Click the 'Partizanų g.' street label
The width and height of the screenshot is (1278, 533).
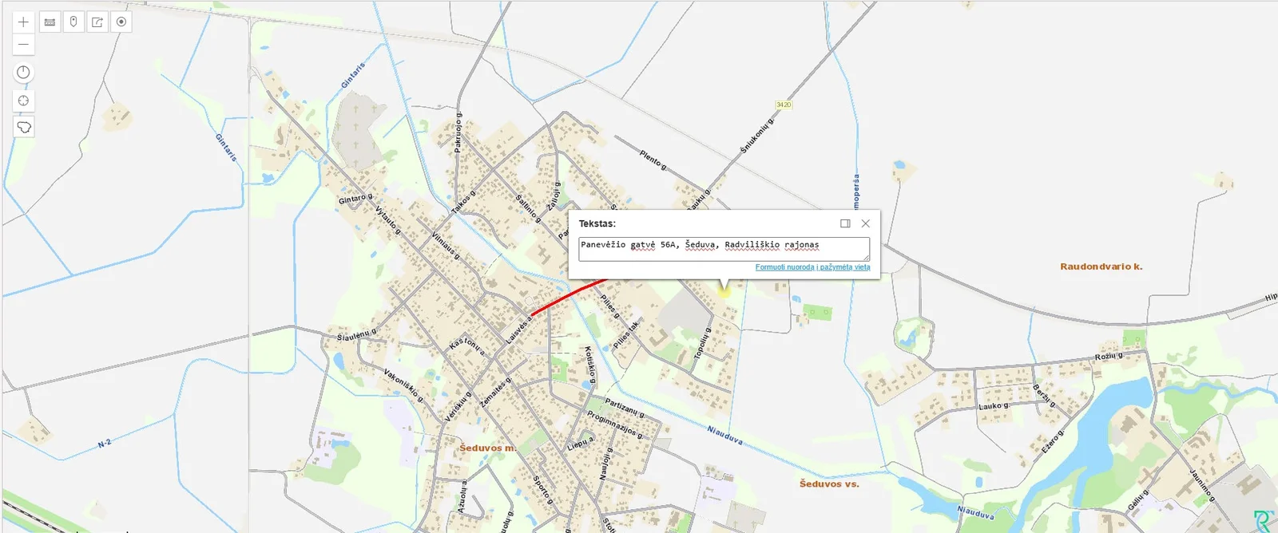(625, 408)
